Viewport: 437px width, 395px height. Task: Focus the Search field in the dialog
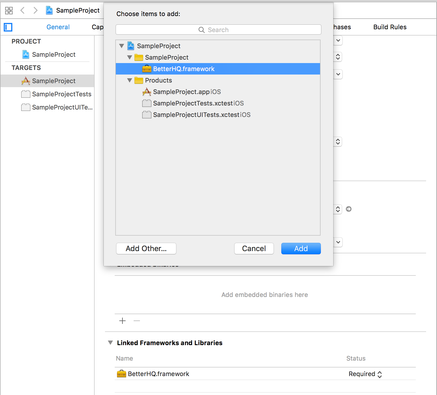point(218,30)
